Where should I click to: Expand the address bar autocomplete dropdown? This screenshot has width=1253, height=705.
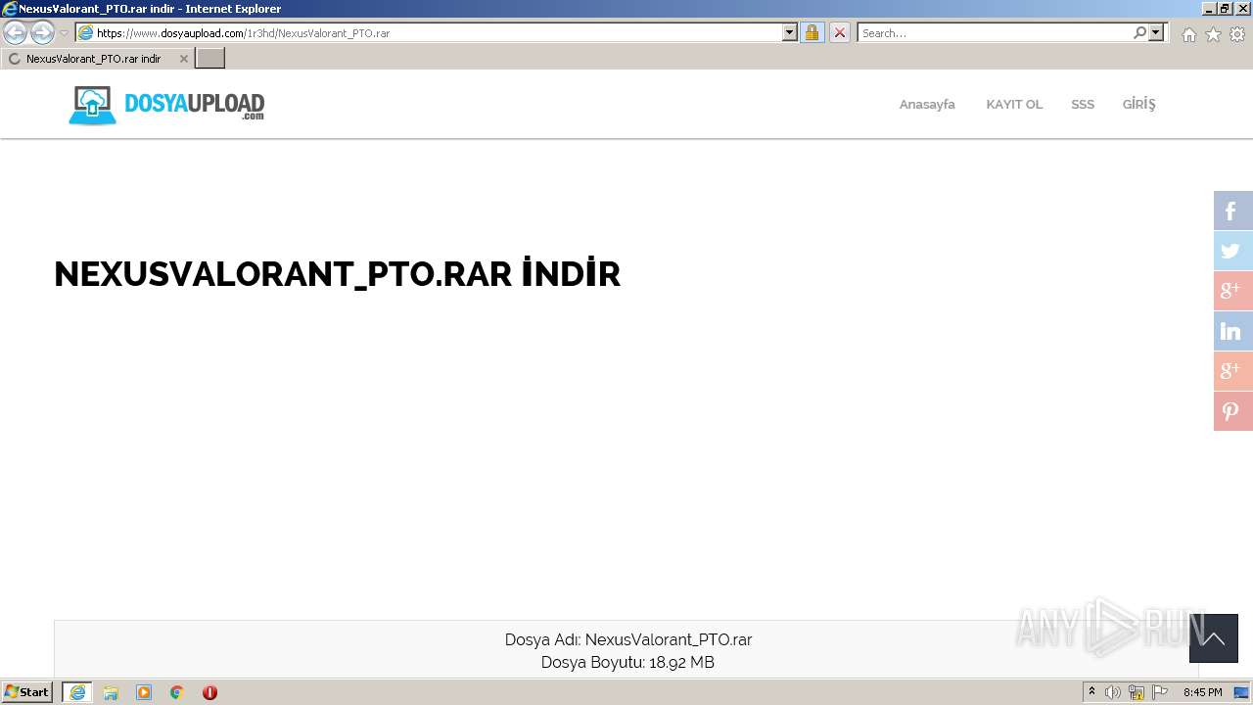[790, 33]
